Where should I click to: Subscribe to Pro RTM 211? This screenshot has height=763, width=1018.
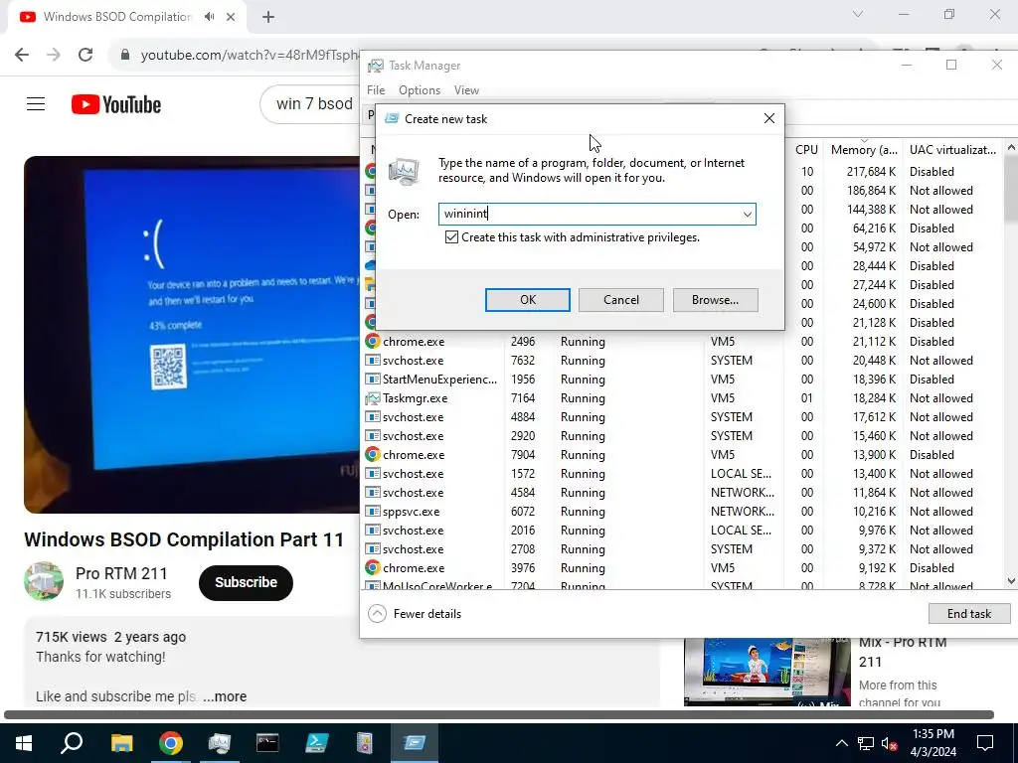click(247, 582)
